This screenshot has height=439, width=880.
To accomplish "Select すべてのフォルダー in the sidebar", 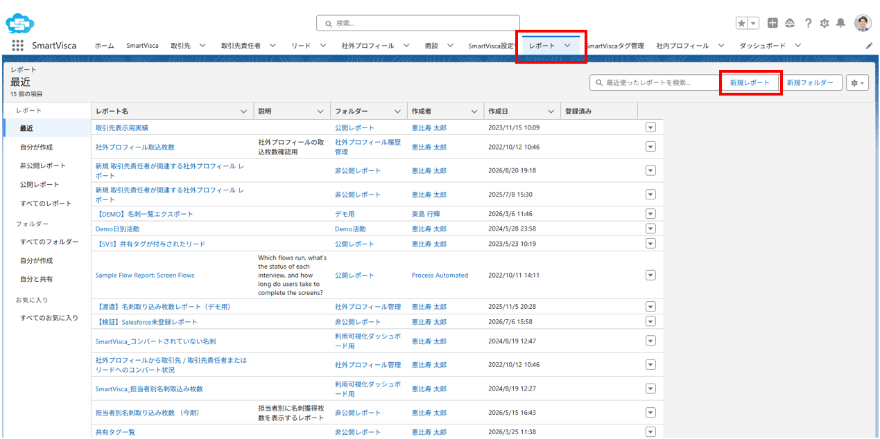I will (x=49, y=242).
